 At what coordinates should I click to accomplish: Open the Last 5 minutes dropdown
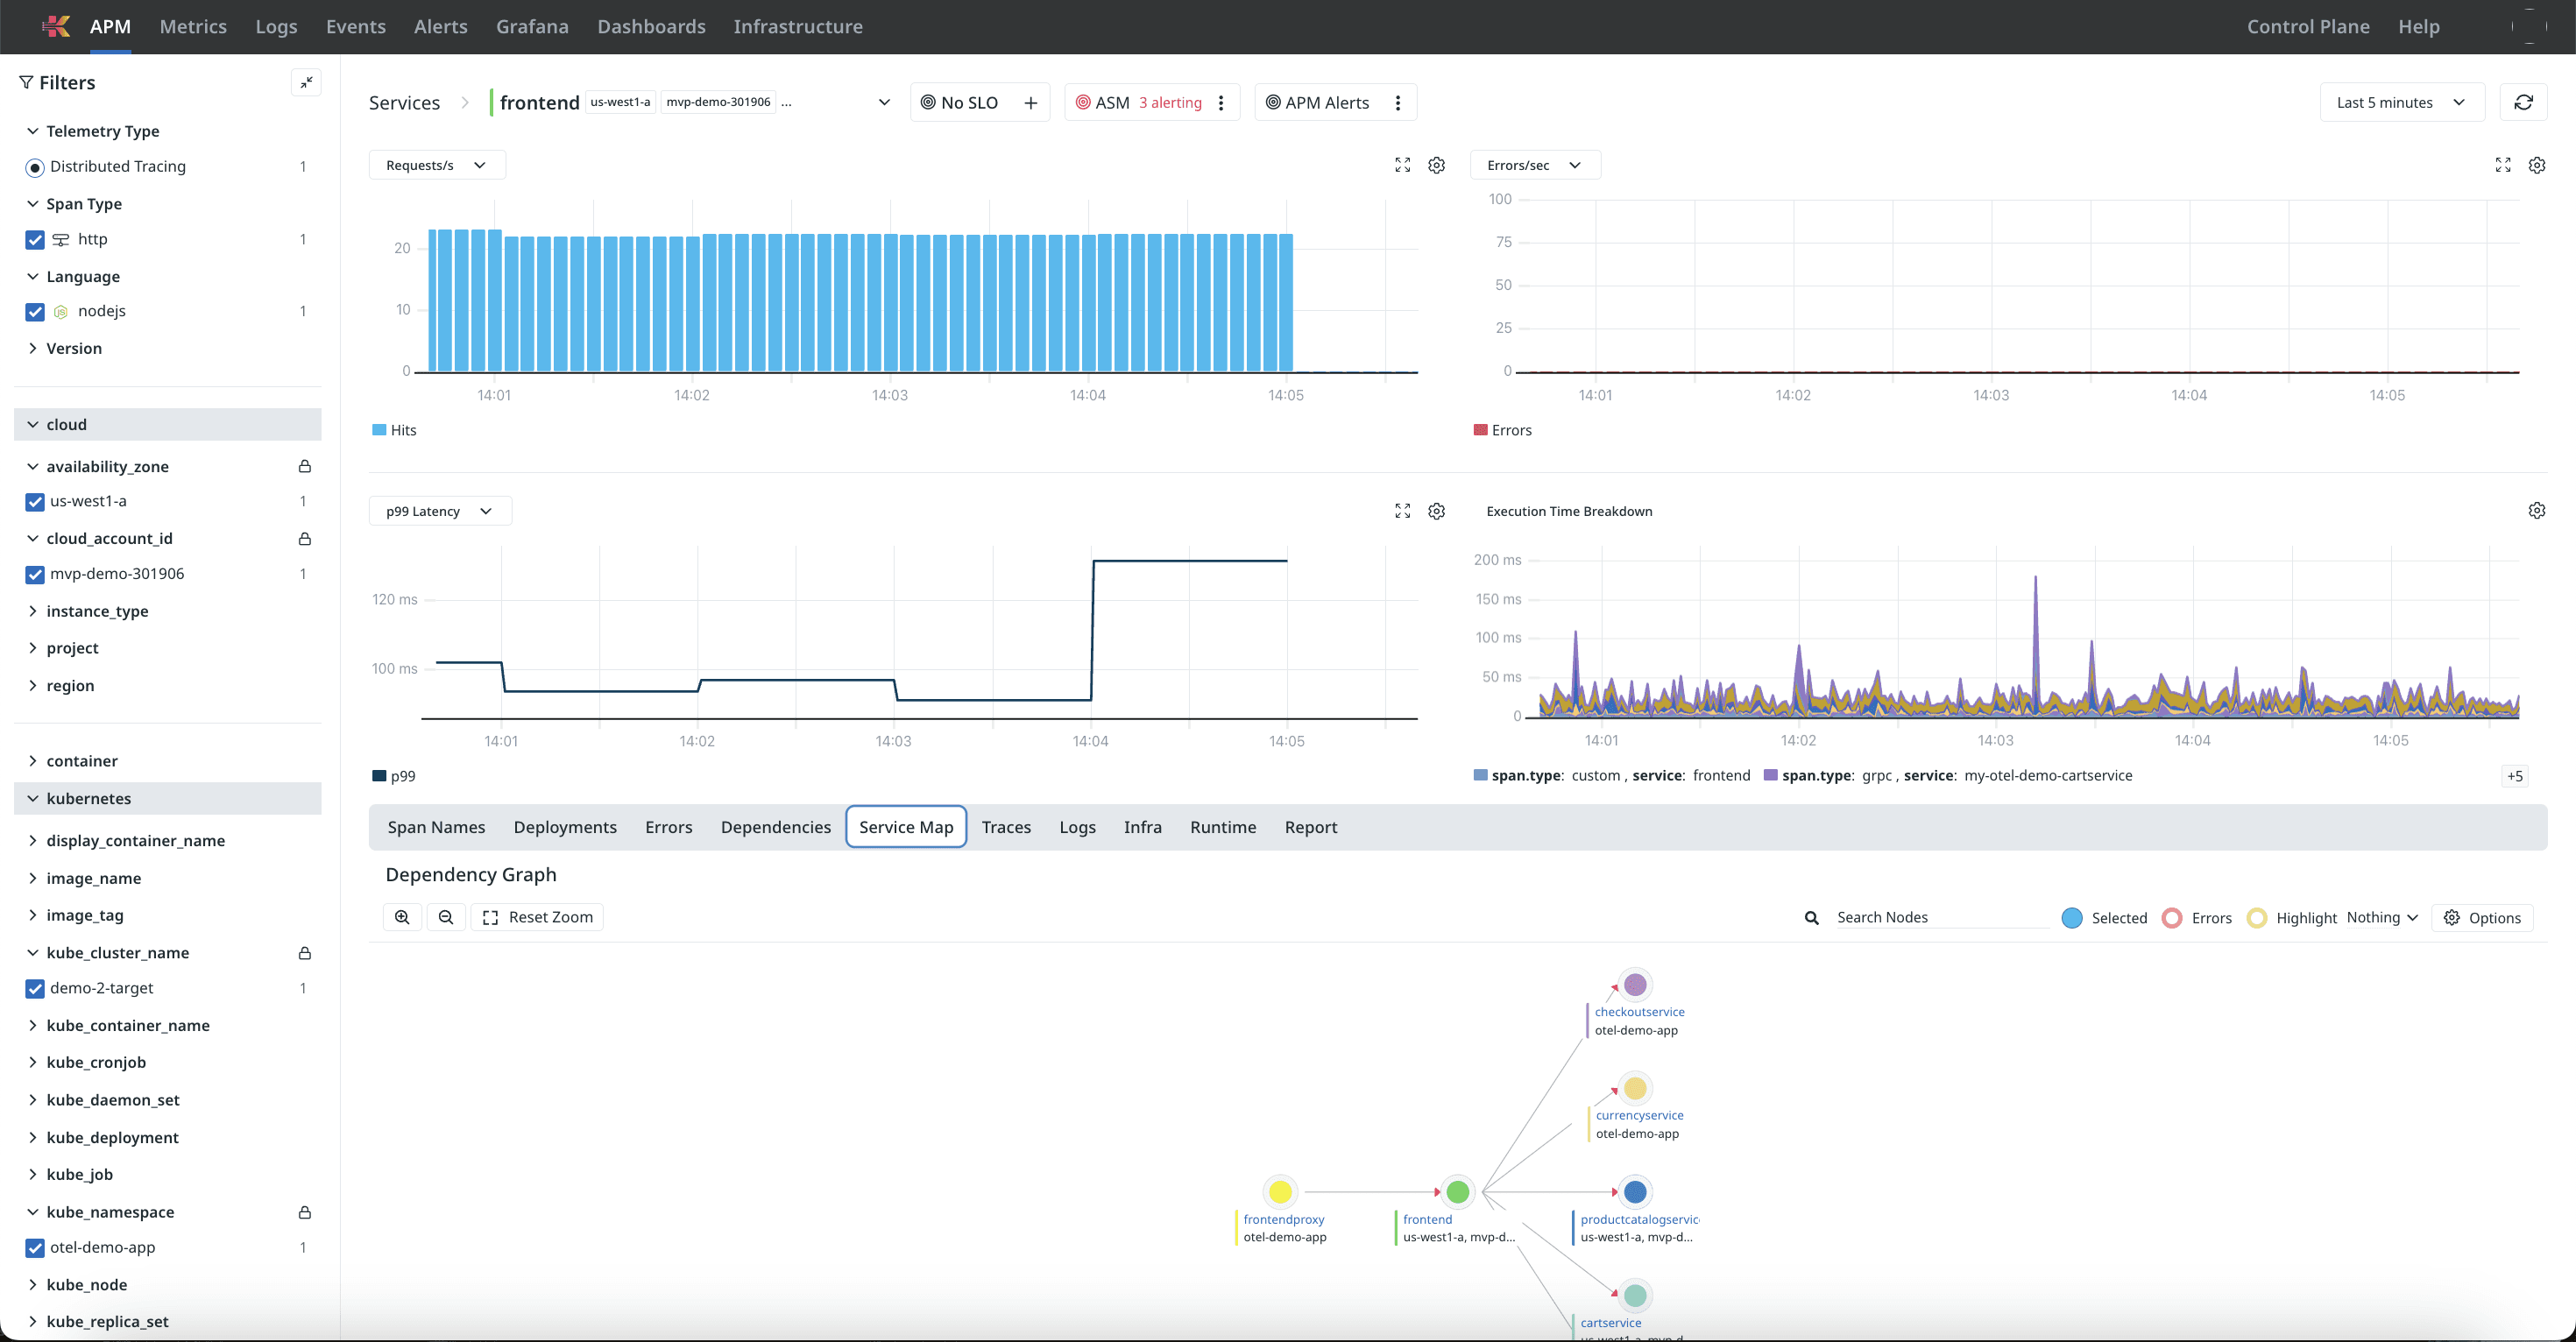click(2401, 102)
